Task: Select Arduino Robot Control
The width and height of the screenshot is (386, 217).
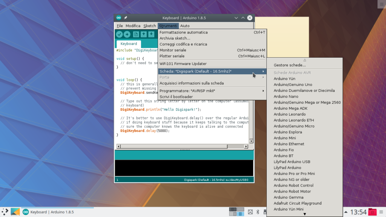Action: (x=305, y=185)
